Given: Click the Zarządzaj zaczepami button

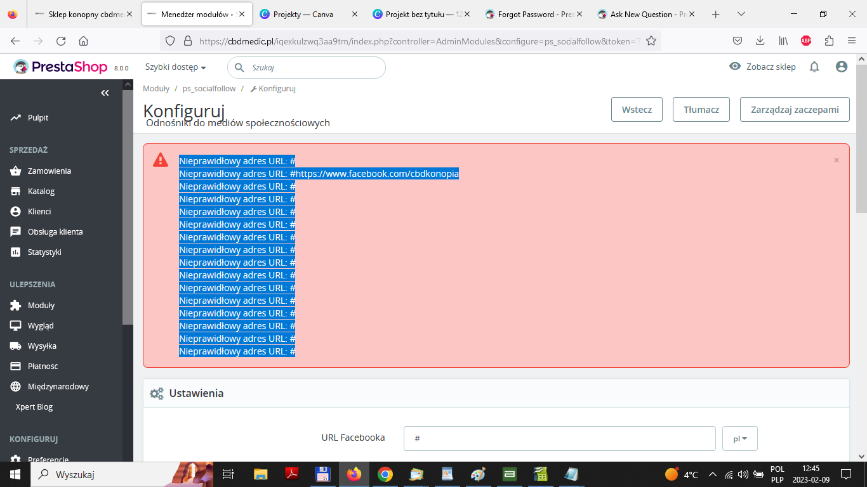Looking at the screenshot, I should [795, 109].
